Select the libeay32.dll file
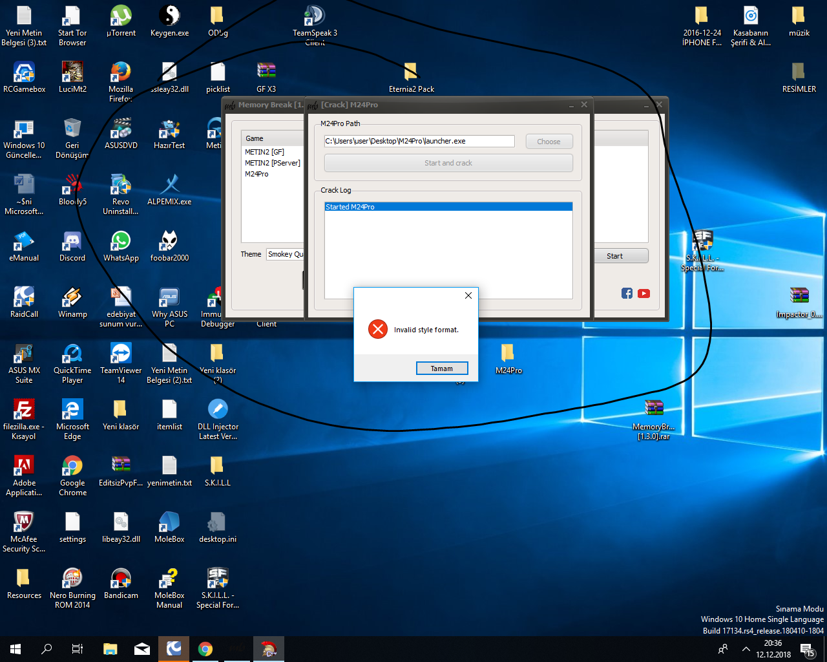Screen dimensions: 827x662 point(121,528)
